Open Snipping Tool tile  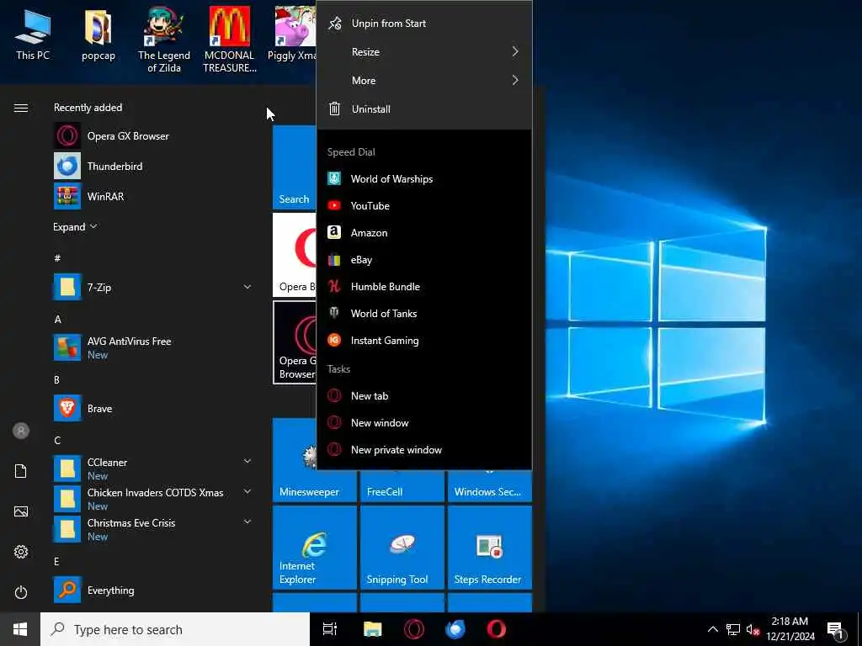point(402,548)
